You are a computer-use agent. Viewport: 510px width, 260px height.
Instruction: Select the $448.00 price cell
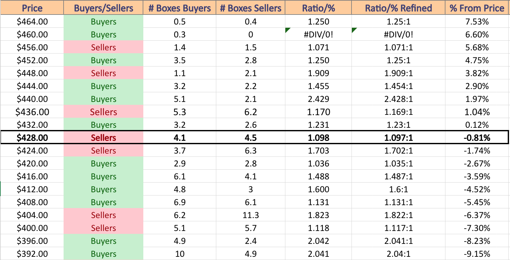pos(32,73)
